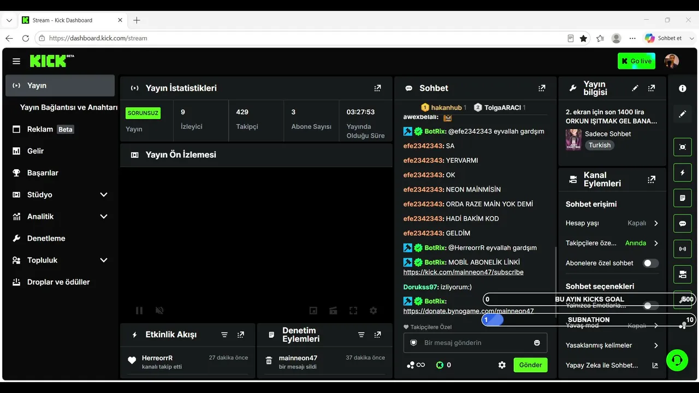Expand the Stüdyo sidebar section
Screen dimensions: 699x393
pyautogui.click(x=104, y=195)
